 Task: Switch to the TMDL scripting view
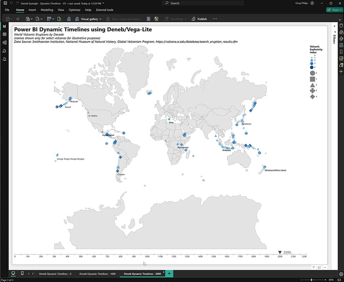[4, 59]
